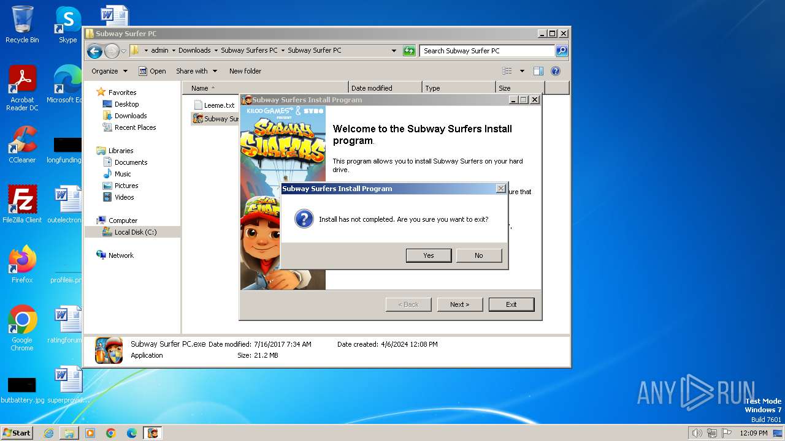This screenshot has width=785, height=441.
Task: Open the Organize menu
Action: pos(109,71)
